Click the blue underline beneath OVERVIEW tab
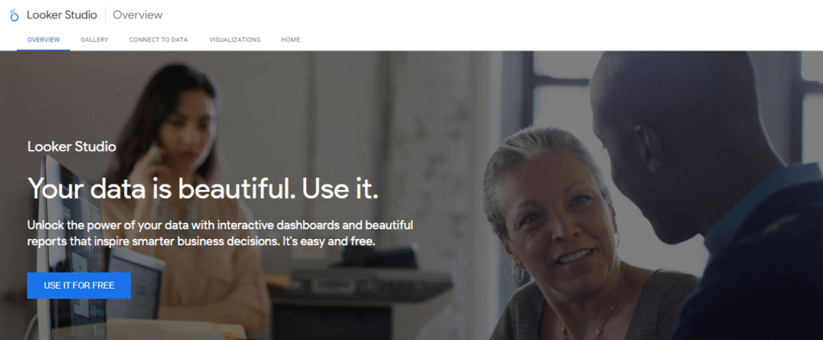The width and height of the screenshot is (823, 340). (x=43, y=51)
